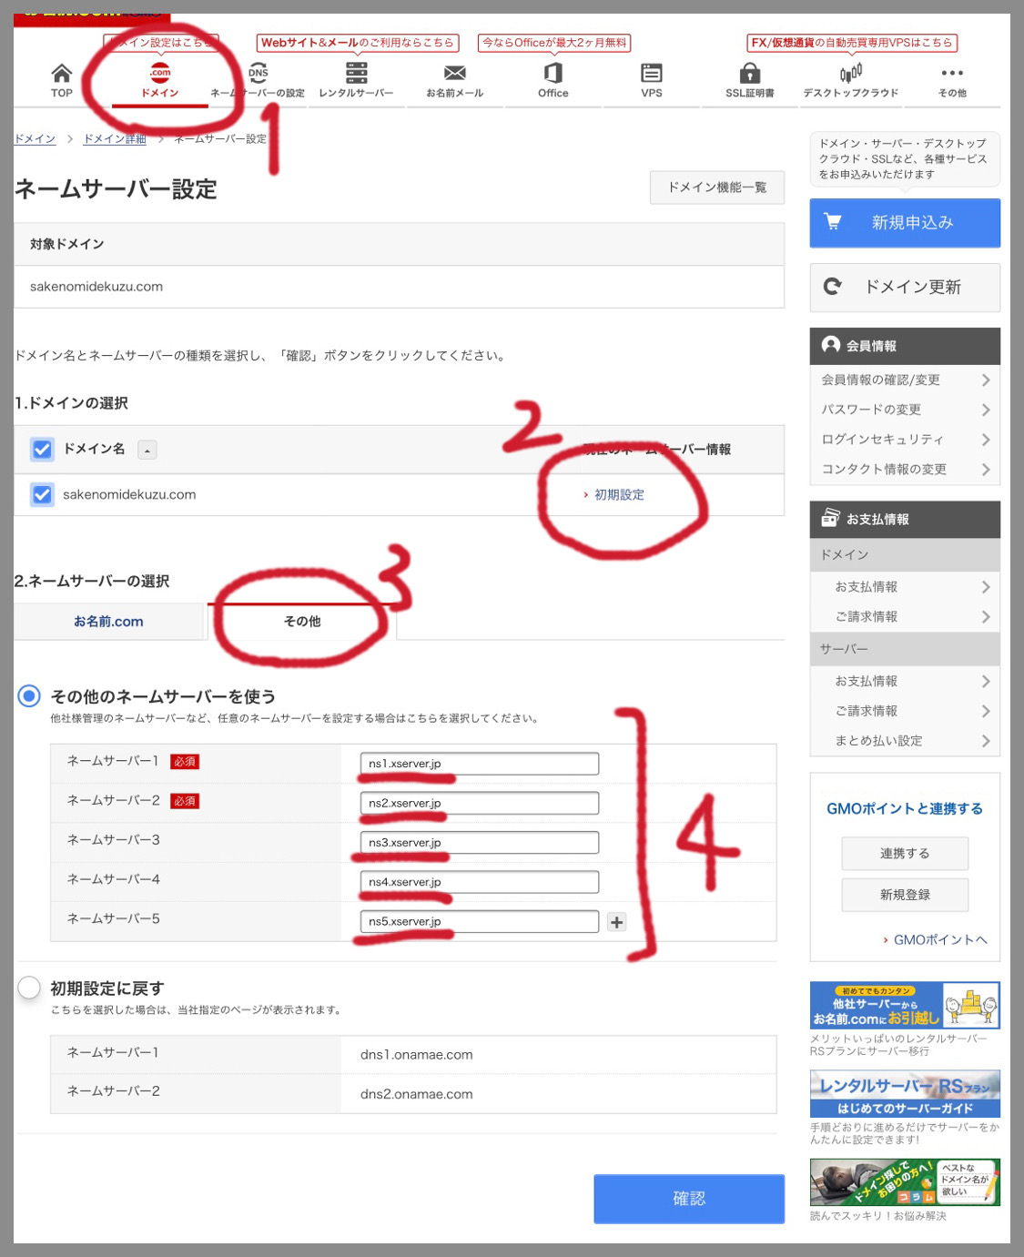Viewport: 1024px width, 1257px height.
Task: Open the Office icon in navigation
Action: pyautogui.click(x=553, y=73)
